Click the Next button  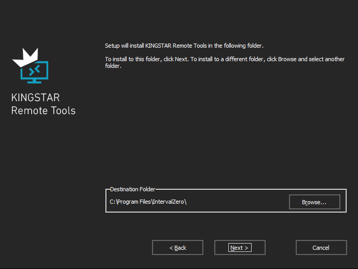pos(240,248)
